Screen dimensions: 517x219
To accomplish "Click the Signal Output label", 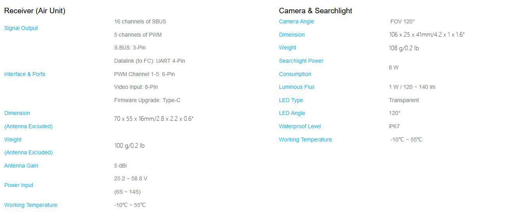I will 21,28.
